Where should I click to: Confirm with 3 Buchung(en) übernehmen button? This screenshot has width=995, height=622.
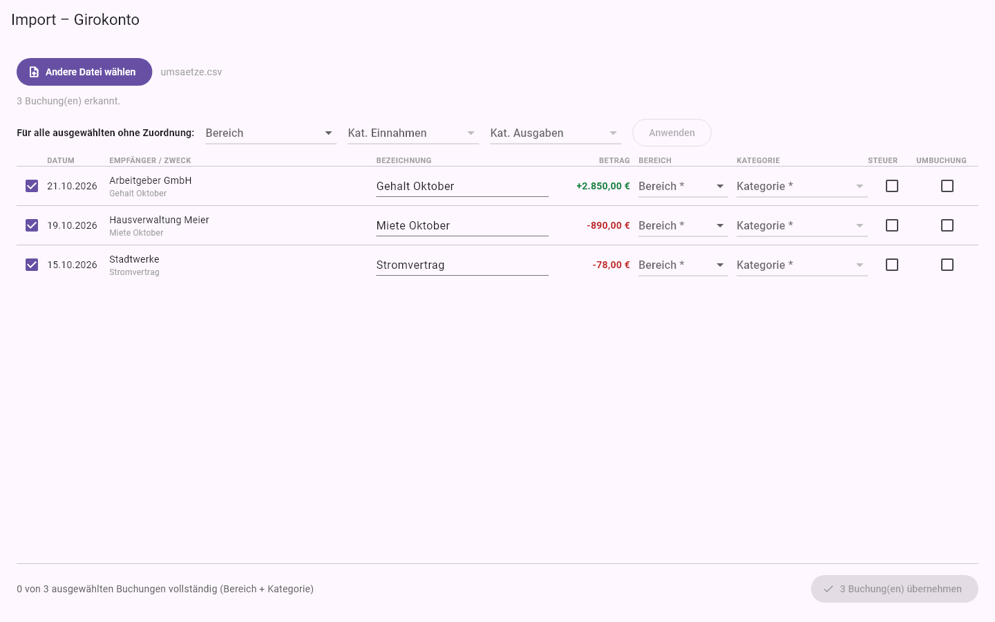895,589
